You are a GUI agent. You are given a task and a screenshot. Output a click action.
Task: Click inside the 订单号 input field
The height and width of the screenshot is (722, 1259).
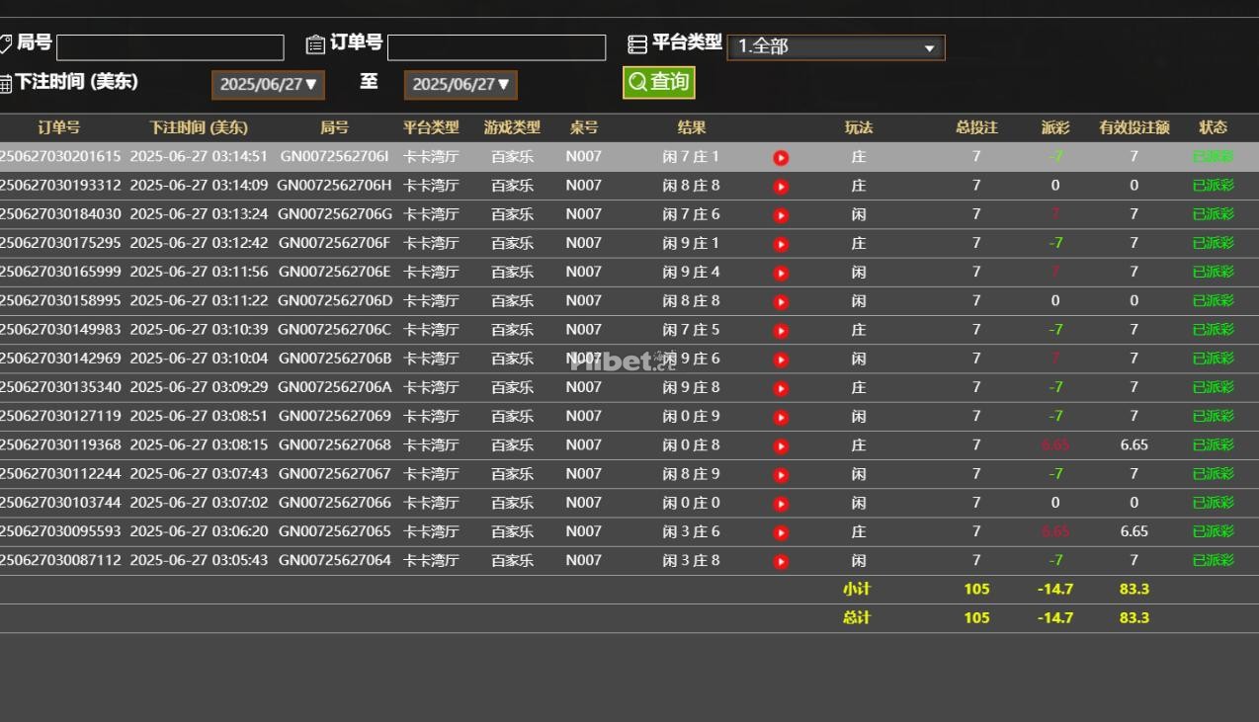pos(497,46)
